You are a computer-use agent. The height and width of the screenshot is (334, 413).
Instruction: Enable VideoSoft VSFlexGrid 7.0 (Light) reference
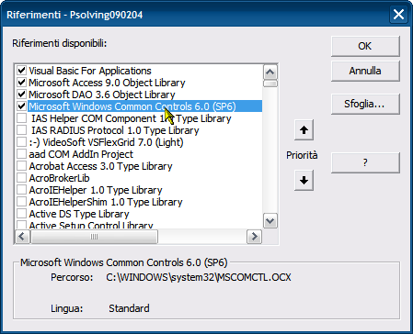(x=21, y=142)
